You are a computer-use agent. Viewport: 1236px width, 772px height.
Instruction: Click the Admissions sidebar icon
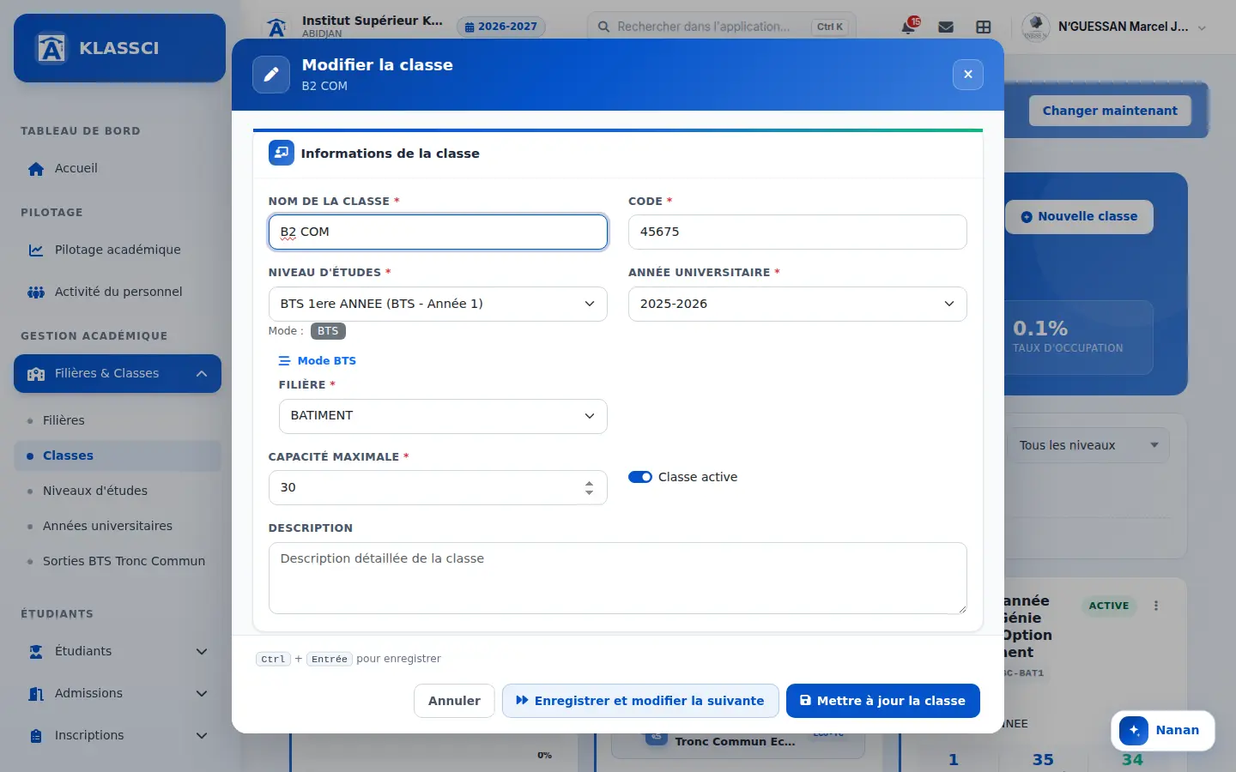click(x=36, y=694)
